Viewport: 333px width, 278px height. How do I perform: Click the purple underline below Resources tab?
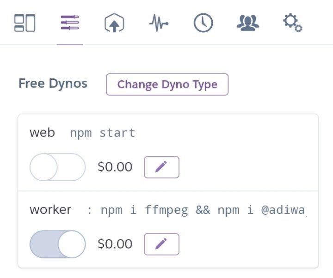[70, 44]
